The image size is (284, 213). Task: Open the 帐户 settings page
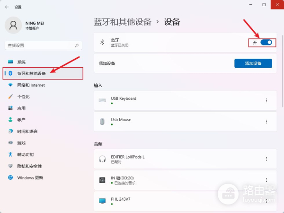click(x=43, y=120)
